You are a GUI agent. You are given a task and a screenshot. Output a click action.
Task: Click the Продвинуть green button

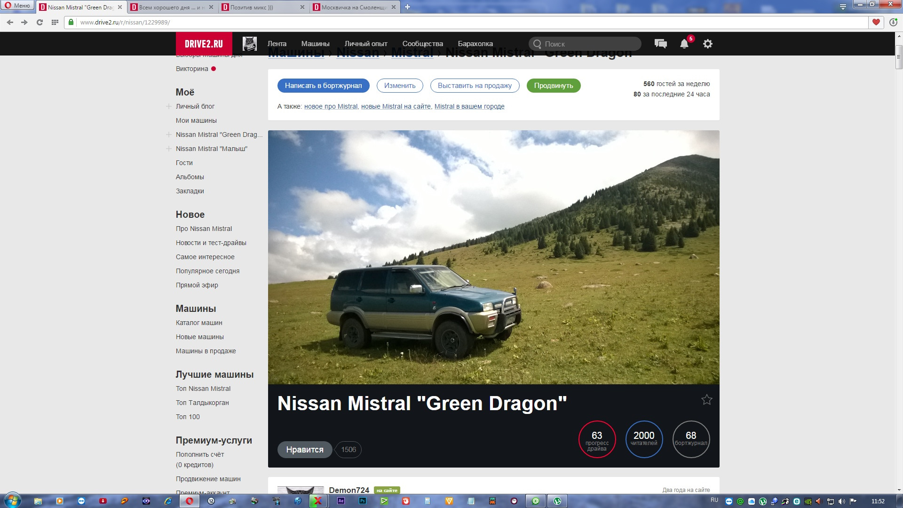pos(553,86)
